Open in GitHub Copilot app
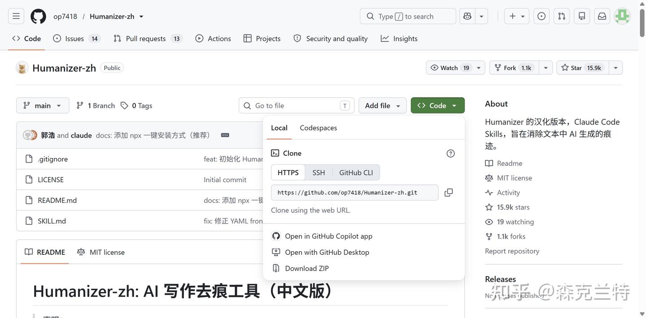 (x=322, y=236)
